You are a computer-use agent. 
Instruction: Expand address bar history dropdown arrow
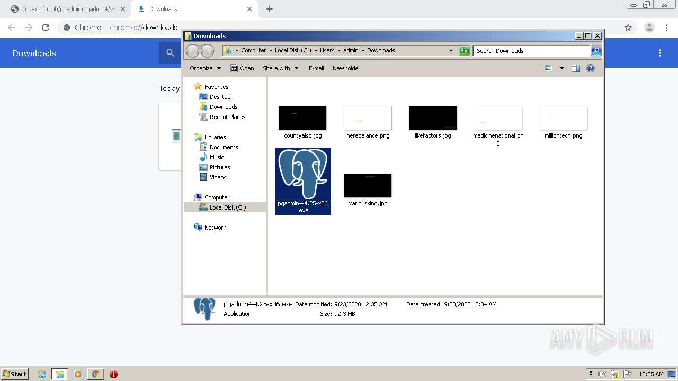click(451, 51)
